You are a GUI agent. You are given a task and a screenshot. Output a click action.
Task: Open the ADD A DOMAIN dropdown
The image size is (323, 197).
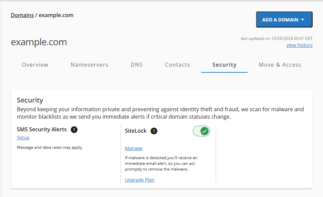click(284, 19)
